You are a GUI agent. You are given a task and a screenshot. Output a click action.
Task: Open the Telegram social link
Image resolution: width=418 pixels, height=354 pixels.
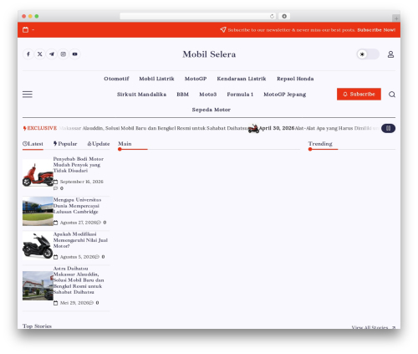(x=52, y=54)
